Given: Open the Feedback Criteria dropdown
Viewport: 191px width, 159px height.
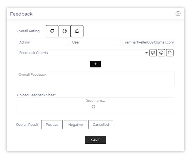Looking at the screenshot, I should point(83,53).
